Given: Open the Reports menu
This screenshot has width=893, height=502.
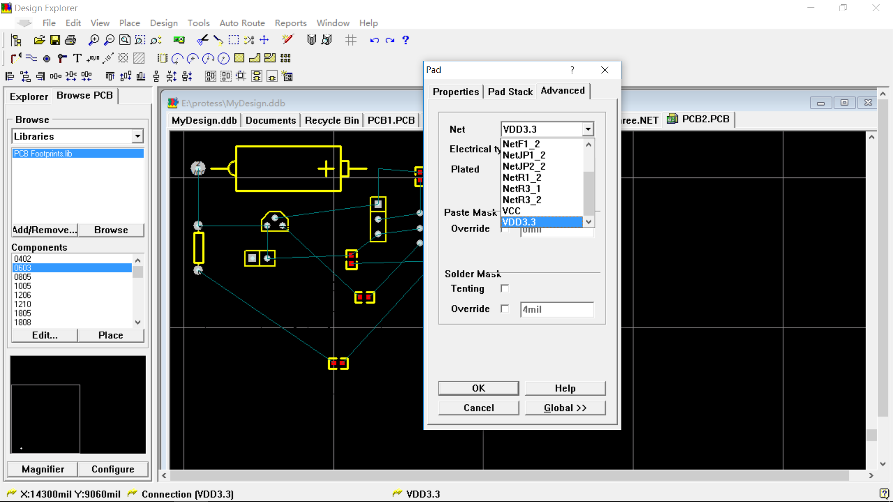Looking at the screenshot, I should pos(290,23).
